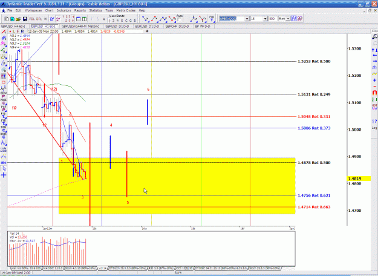
Task: Switch to GBPCHF D1 D-D chart tab
Action: click(177, 26)
